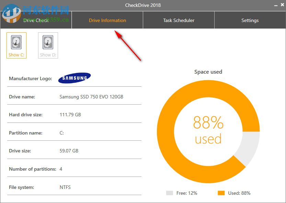The image size is (286, 203).
Task: Click the gray Free legend swatch
Action: pyautogui.click(x=169, y=193)
